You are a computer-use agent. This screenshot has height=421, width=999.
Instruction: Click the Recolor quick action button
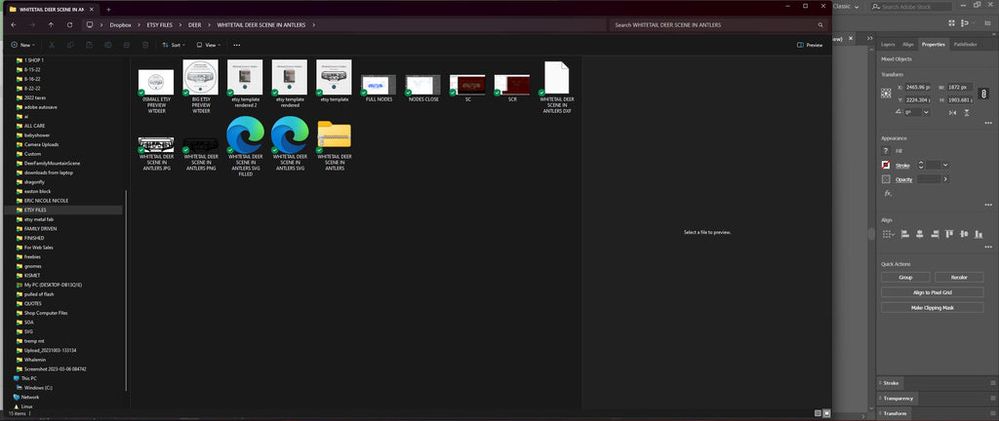pos(959,278)
